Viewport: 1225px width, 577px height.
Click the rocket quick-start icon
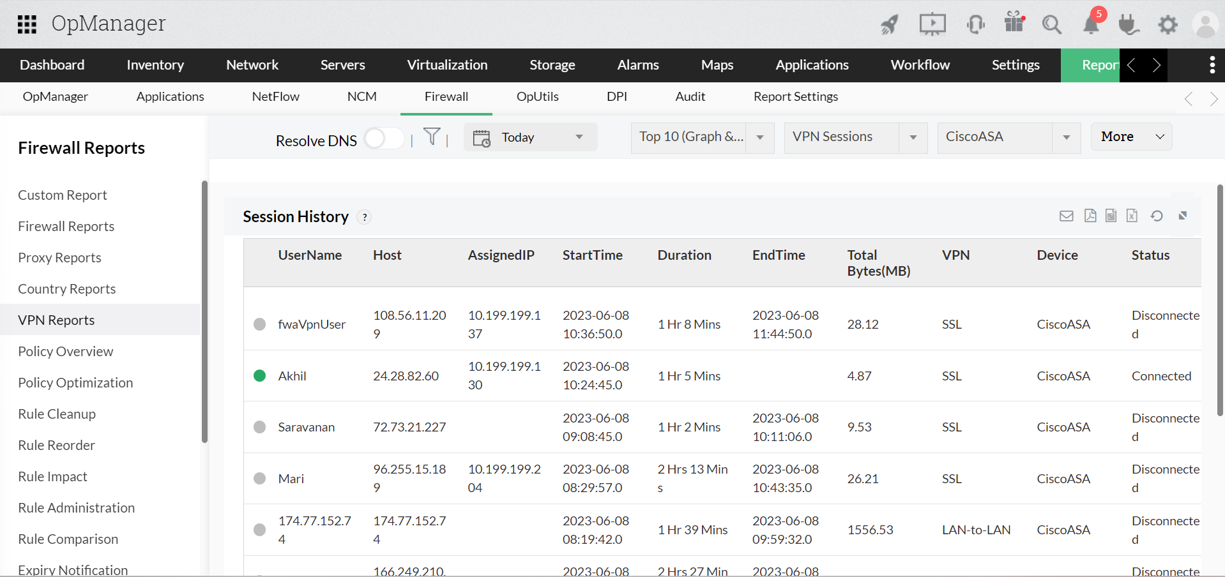click(889, 25)
